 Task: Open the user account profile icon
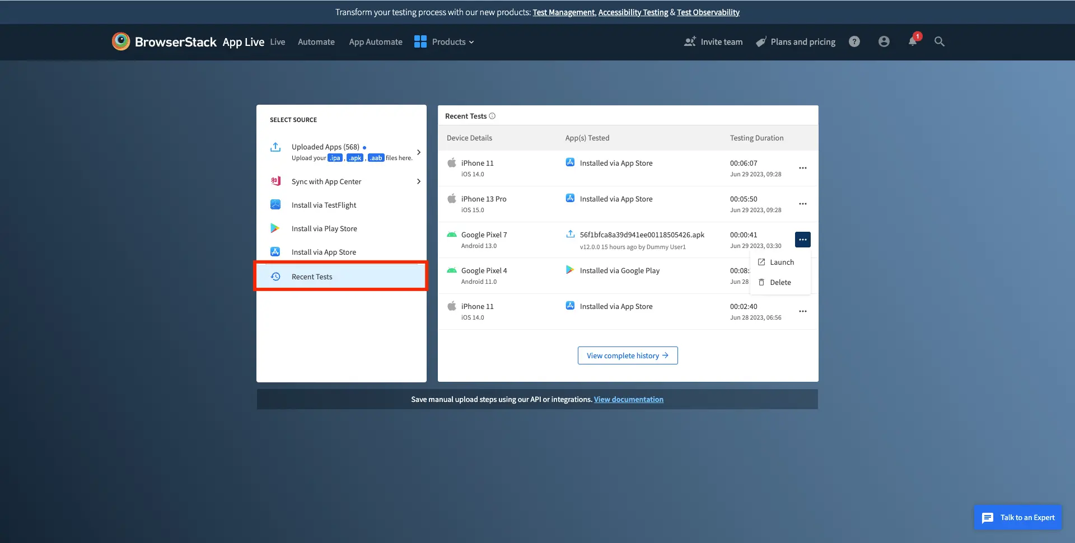(x=884, y=41)
